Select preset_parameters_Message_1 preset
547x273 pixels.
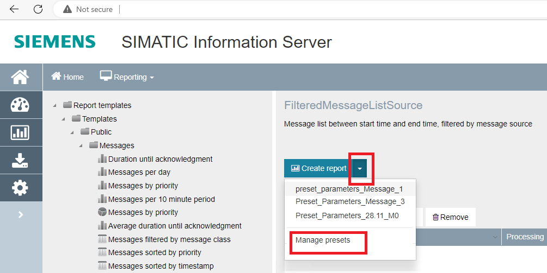(349, 189)
